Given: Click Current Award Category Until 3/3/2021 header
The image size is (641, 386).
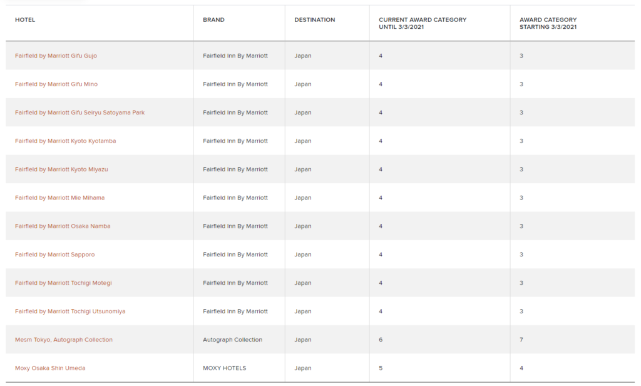Looking at the screenshot, I should pyautogui.click(x=423, y=24).
